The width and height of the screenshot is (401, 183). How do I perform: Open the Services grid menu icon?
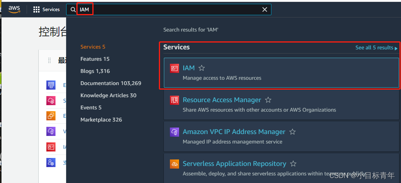[36, 10]
